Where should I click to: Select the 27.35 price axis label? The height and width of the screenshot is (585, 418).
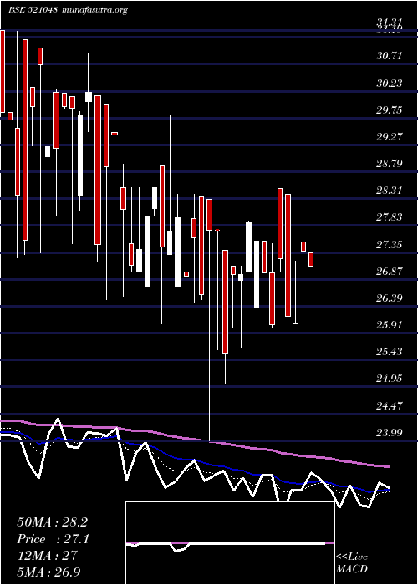(390, 244)
